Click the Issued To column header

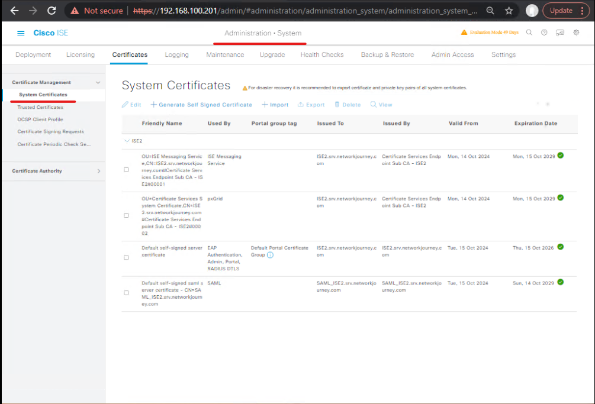pyautogui.click(x=330, y=124)
